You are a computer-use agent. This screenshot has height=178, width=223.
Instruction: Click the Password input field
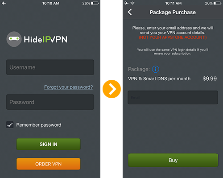(50, 102)
